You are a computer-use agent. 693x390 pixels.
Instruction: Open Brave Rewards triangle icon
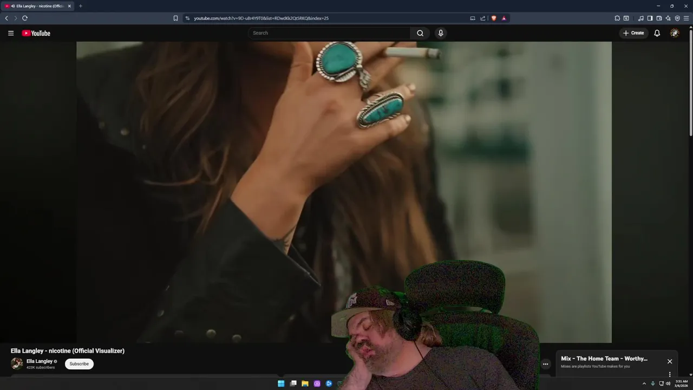tap(504, 18)
